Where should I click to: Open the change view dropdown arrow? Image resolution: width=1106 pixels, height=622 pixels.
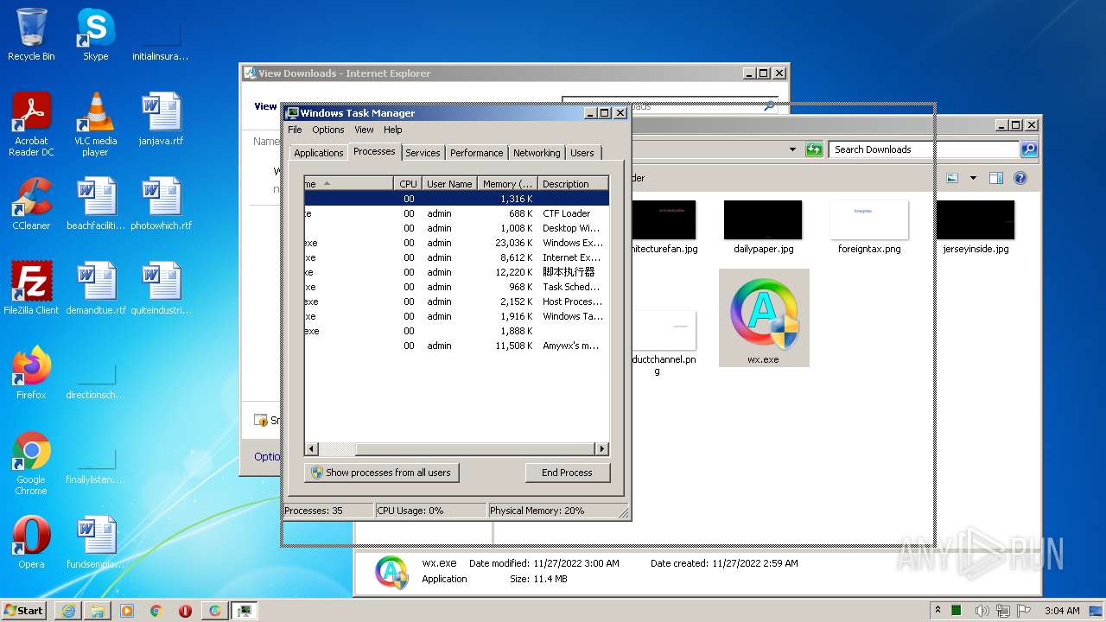pos(973,178)
